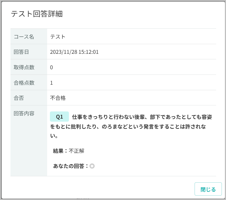Click the あなたの回答 answer line

coord(74,166)
